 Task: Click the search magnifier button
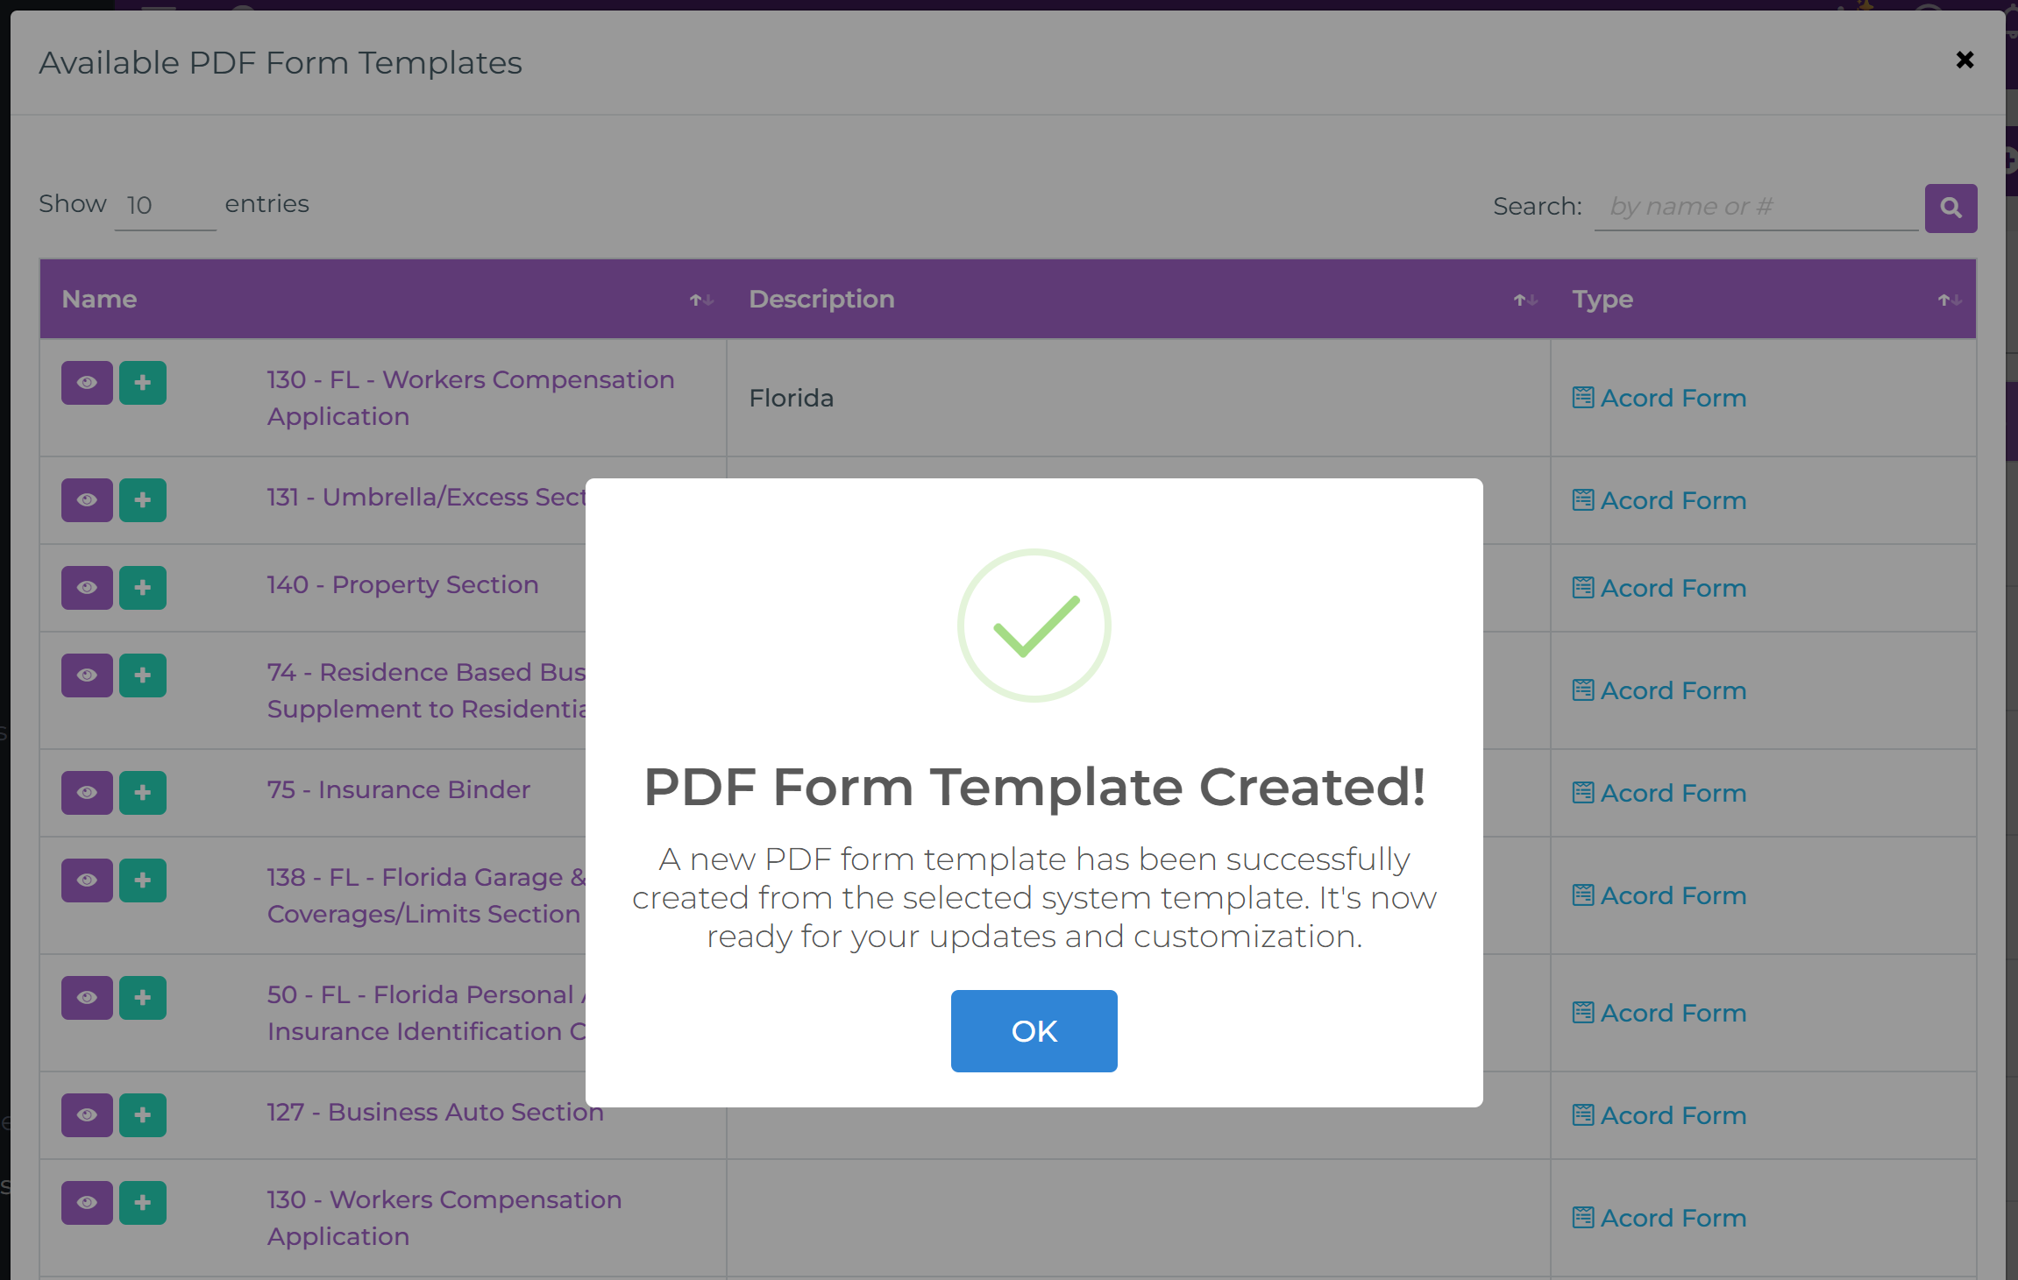(x=1950, y=208)
